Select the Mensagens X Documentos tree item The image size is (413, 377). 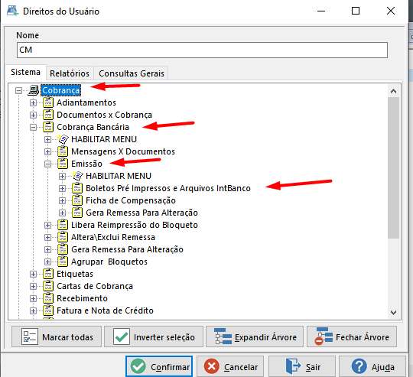123,151
